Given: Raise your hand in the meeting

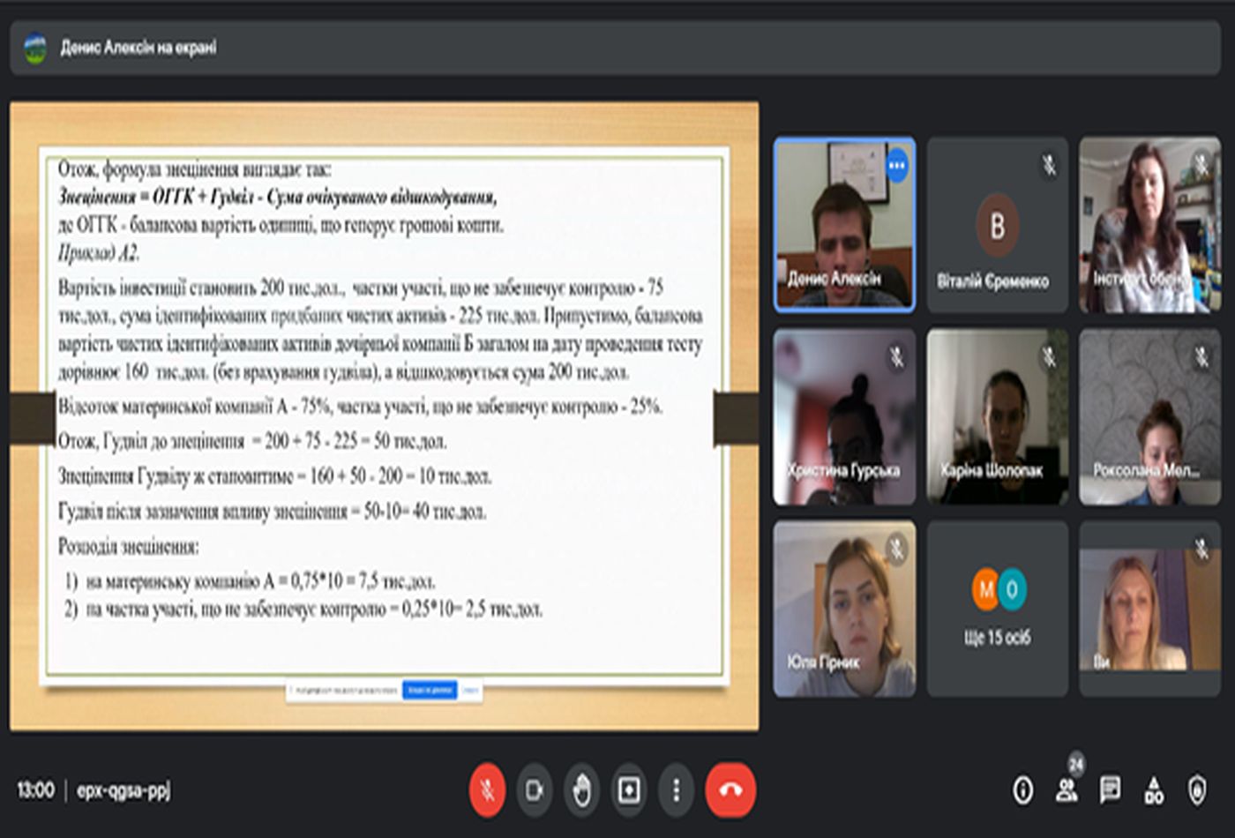Looking at the screenshot, I should [x=581, y=789].
